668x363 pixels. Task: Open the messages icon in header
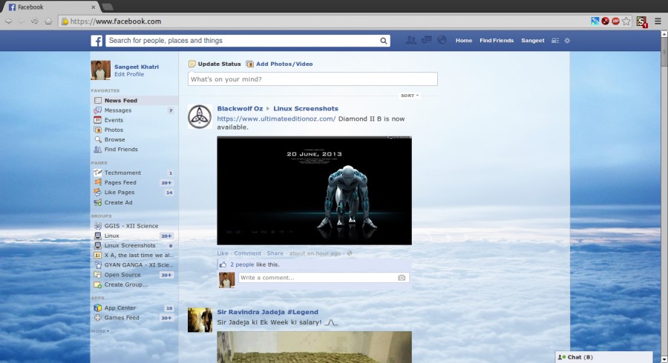[x=427, y=41]
